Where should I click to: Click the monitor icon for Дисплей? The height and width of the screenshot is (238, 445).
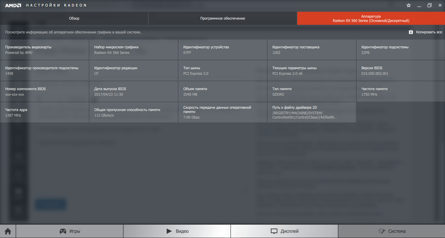click(274, 231)
